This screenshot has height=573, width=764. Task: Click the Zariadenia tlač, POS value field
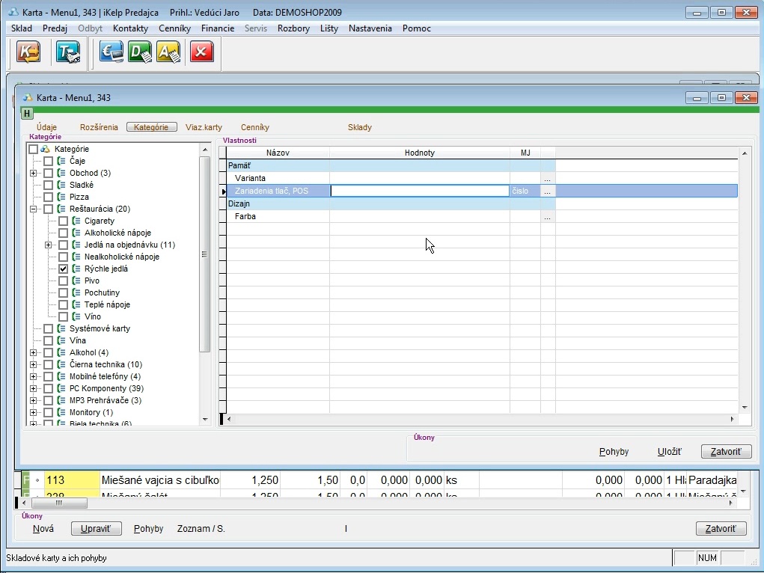[420, 191]
